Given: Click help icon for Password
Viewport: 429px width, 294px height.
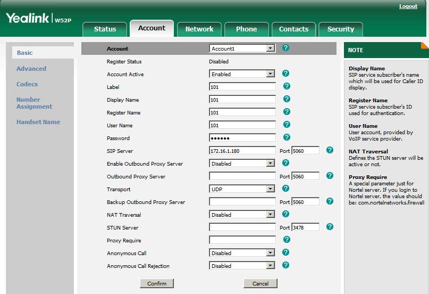Looking at the screenshot, I should pyautogui.click(x=287, y=137).
